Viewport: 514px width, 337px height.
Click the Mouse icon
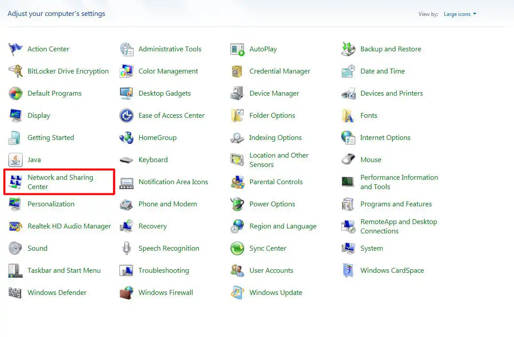[348, 160]
